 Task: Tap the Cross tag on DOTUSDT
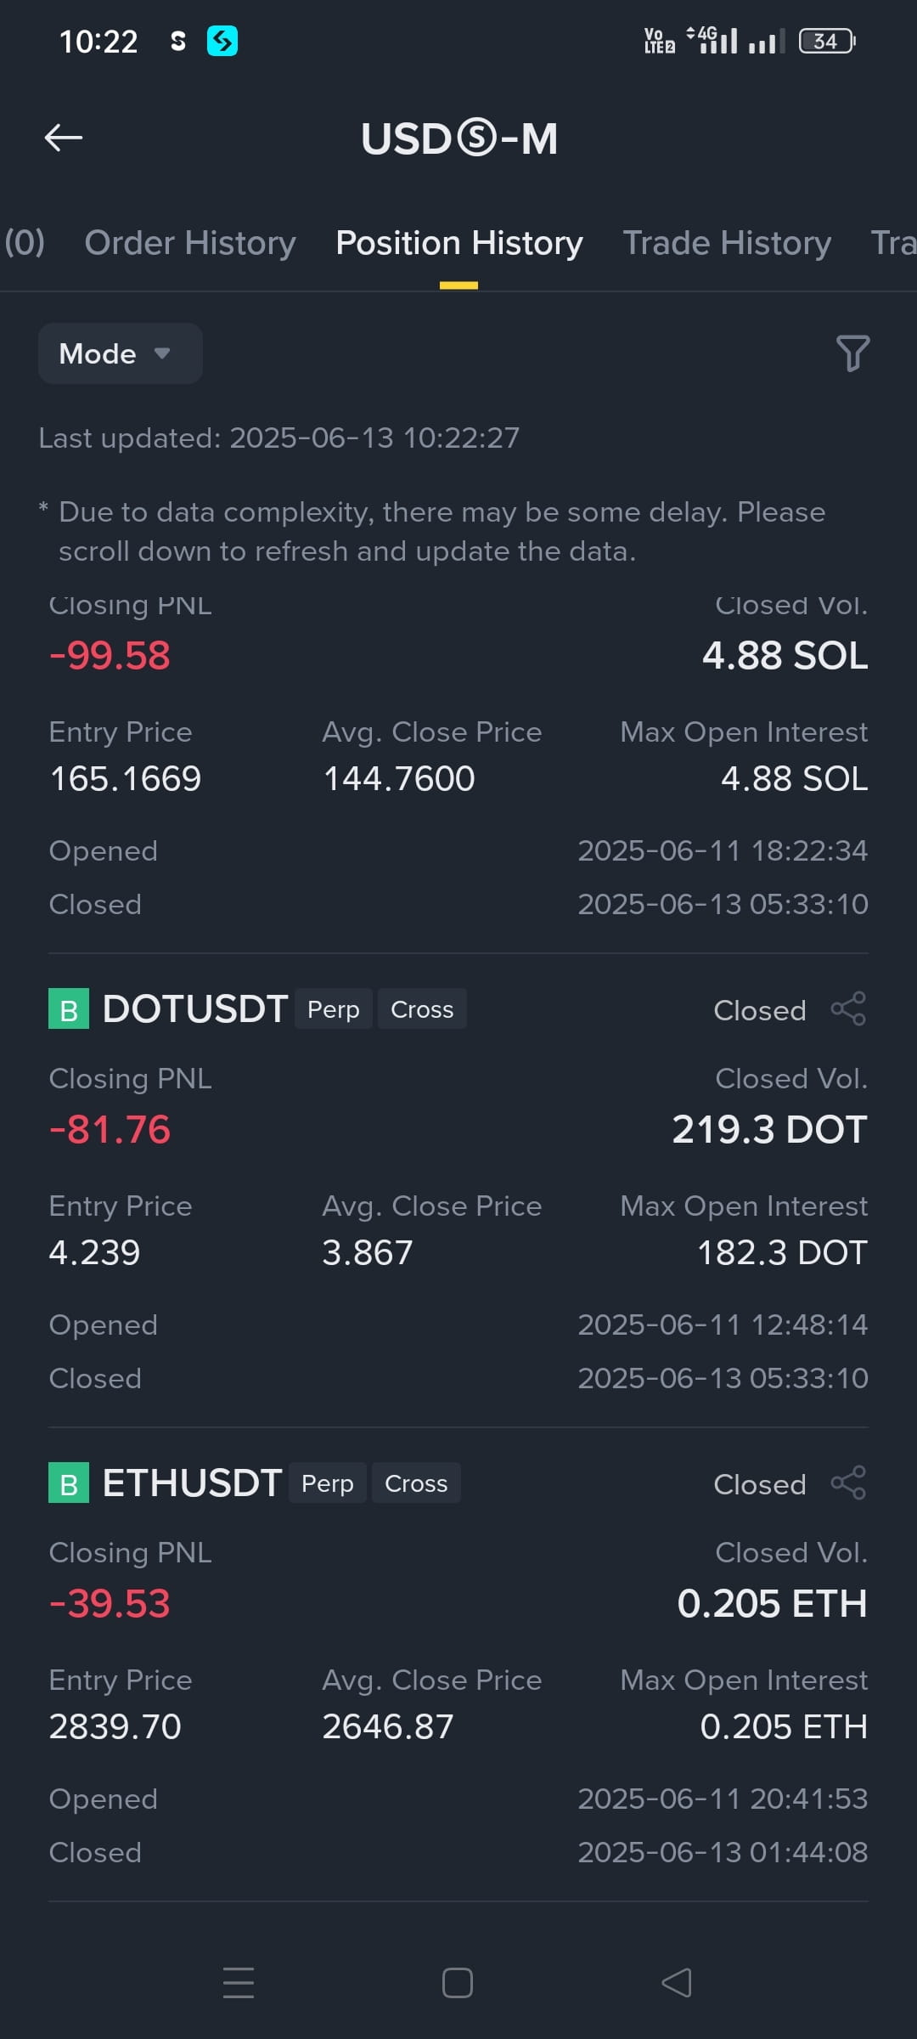click(x=422, y=1009)
